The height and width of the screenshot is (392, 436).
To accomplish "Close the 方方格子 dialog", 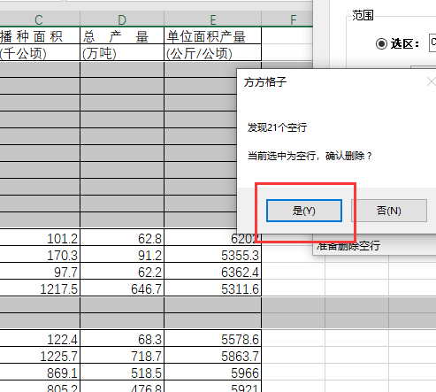I will coord(432,81).
